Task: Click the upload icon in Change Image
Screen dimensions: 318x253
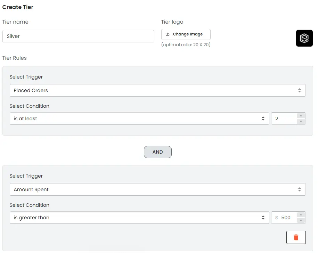Action: pyautogui.click(x=168, y=34)
